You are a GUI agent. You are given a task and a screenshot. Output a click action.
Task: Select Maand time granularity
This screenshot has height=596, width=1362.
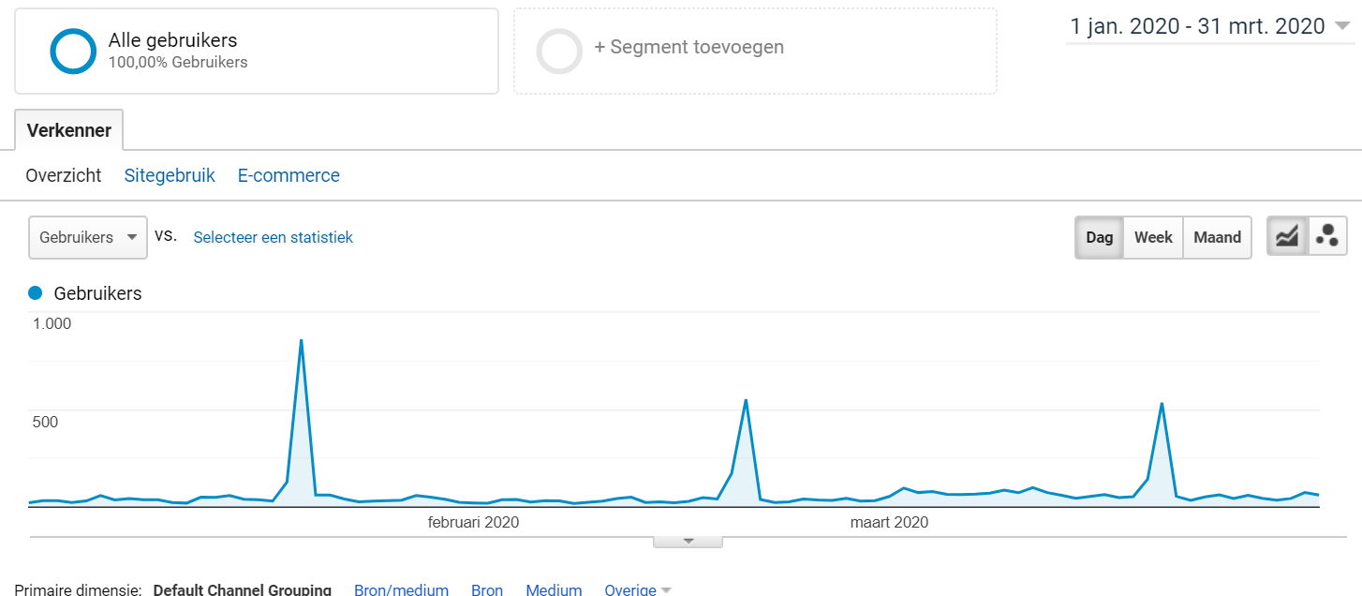[x=1218, y=237]
